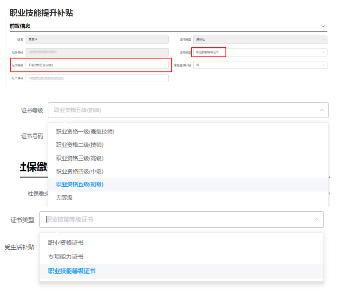
Task: Click up-arrow icon of expanded 证书类型 dropdown
Action: click(x=316, y=220)
